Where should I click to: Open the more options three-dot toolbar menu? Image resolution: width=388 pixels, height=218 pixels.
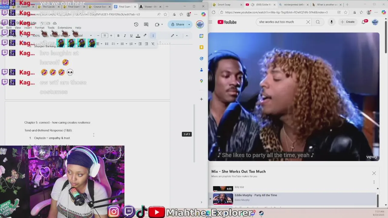tap(153, 36)
